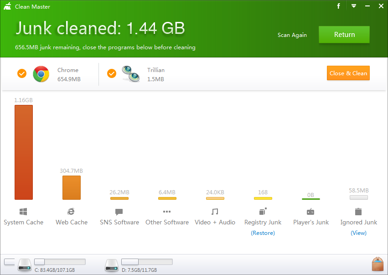
Task: Uncheck the Trillian checkbox
Action: [x=112, y=73]
